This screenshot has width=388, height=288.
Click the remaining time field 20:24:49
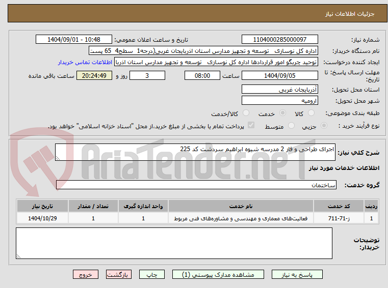(94, 76)
